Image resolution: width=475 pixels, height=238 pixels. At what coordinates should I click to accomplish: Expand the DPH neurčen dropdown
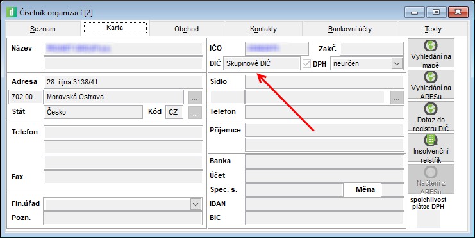click(397, 63)
